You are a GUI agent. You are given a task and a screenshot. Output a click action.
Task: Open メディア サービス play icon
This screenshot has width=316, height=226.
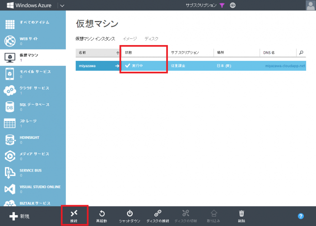(10, 156)
